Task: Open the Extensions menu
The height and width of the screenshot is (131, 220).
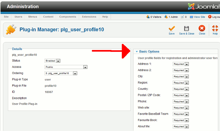Action: coord(89,17)
